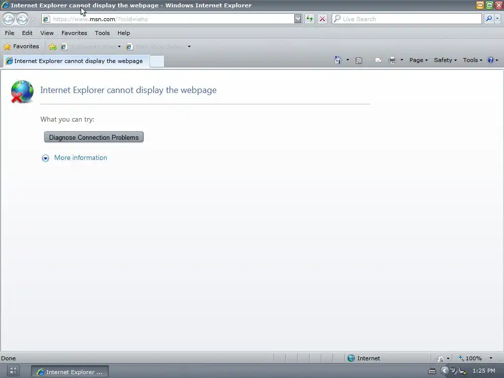Click the More information link

(81, 158)
